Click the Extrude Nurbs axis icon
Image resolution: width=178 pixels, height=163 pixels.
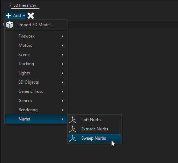(72, 129)
